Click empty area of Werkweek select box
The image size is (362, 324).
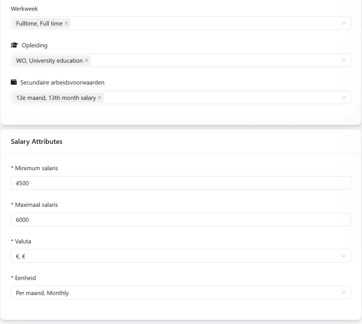point(205,23)
